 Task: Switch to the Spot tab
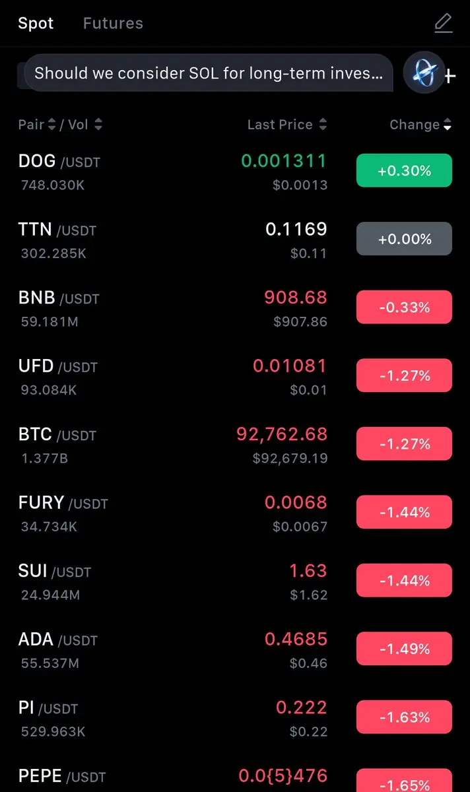pyautogui.click(x=36, y=24)
